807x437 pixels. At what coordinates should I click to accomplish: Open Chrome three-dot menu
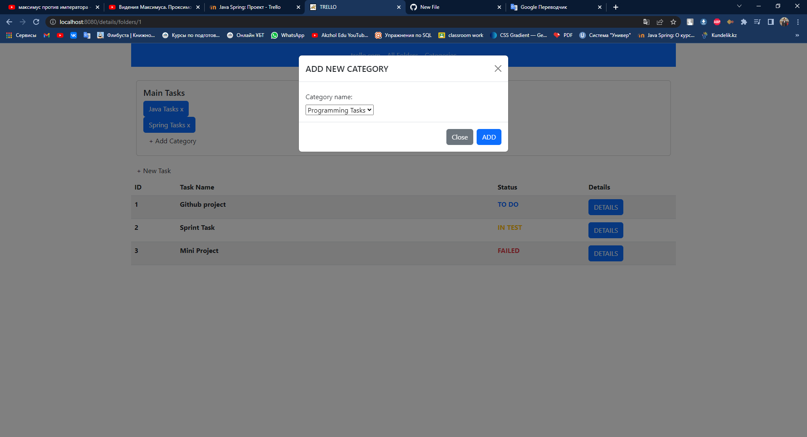pos(798,22)
